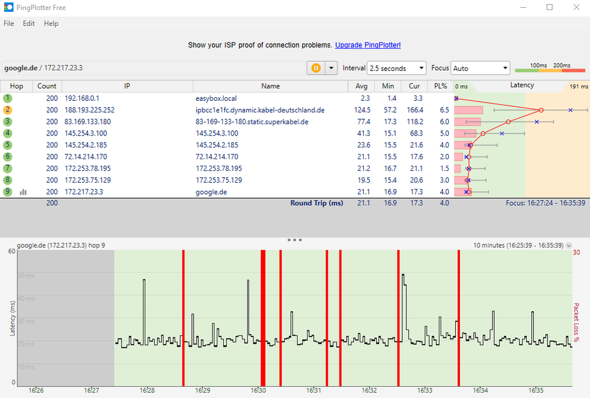Click the Name column header
The image size is (590, 398).
tap(270, 86)
